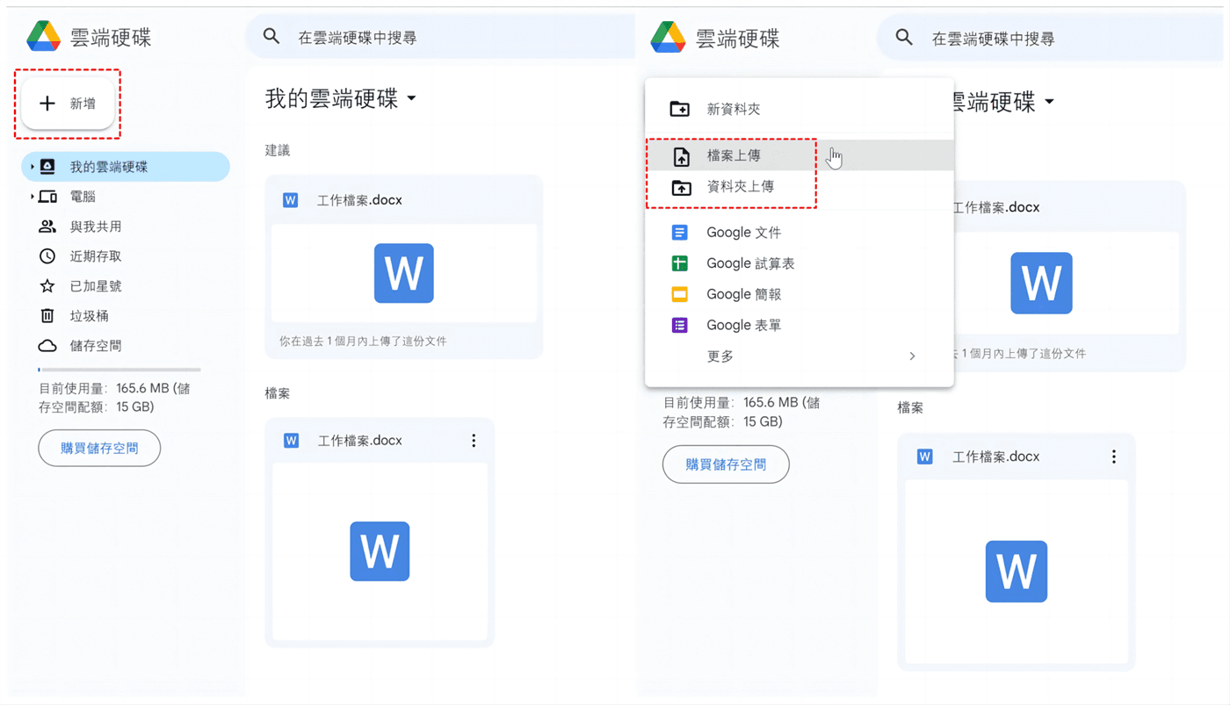The width and height of the screenshot is (1230, 705).
Task: Click 工作檔案.docx filename under 建議, left screenshot
Action: click(360, 200)
